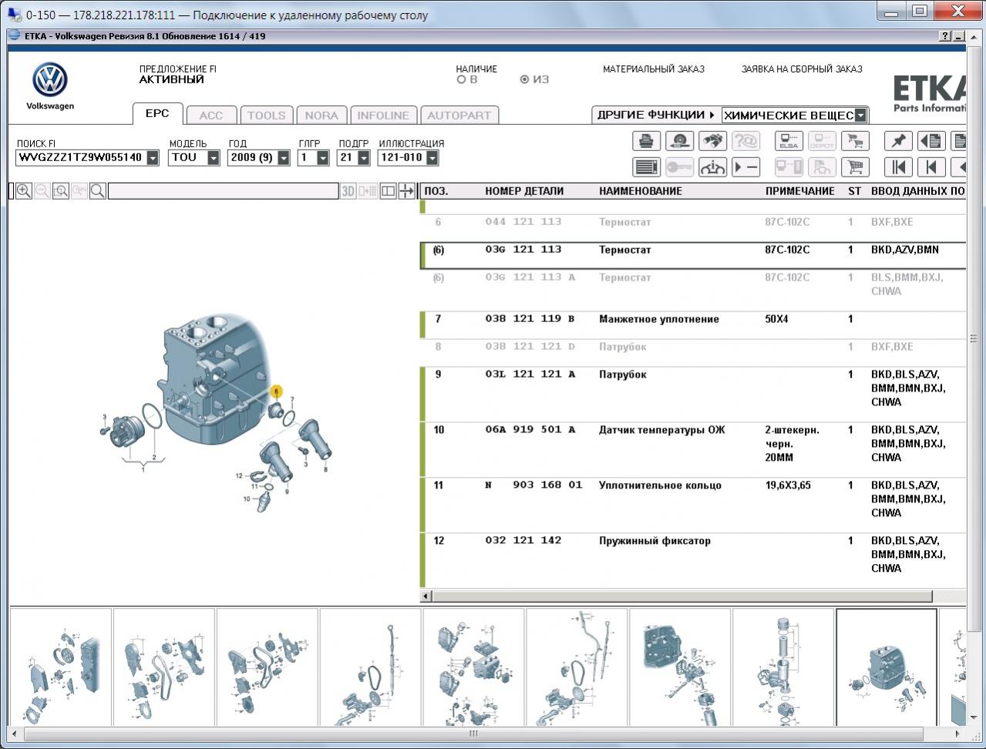Zoom in on the parts illustration
Image resolution: width=986 pixels, height=749 pixels.
coord(24,191)
